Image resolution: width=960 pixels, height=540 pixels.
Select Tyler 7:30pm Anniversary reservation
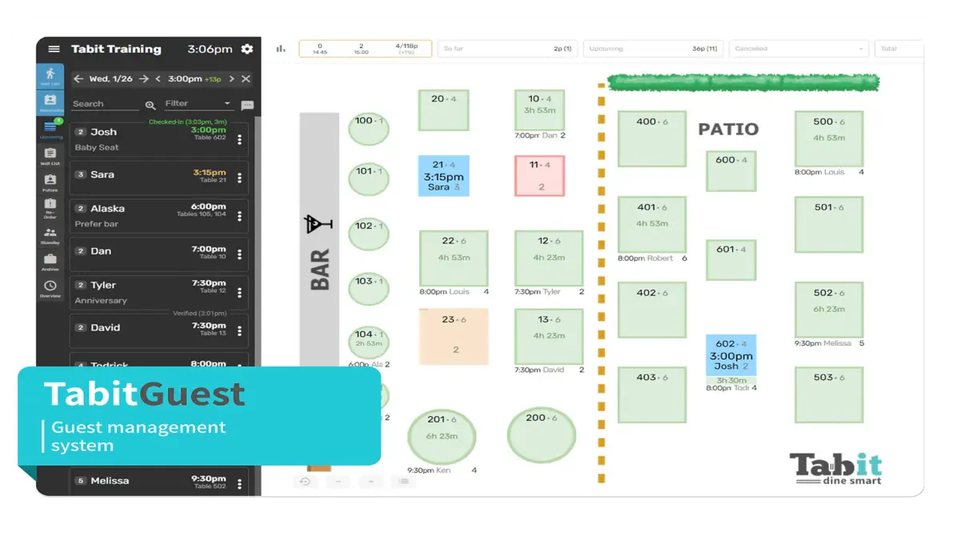(x=158, y=293)
